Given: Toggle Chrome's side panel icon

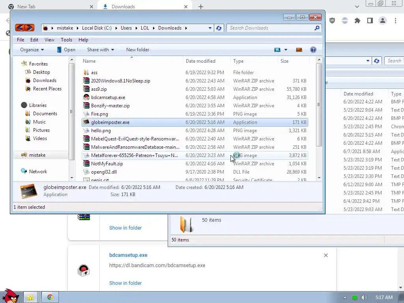Looking at the screenshot, I should [x=370, y=21].
